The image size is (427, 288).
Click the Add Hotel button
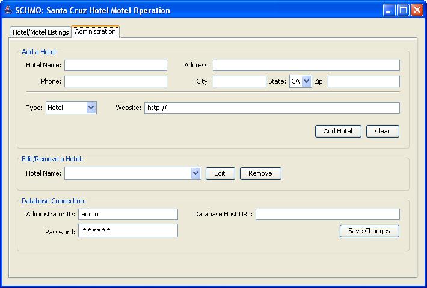[x=338, y=131]
